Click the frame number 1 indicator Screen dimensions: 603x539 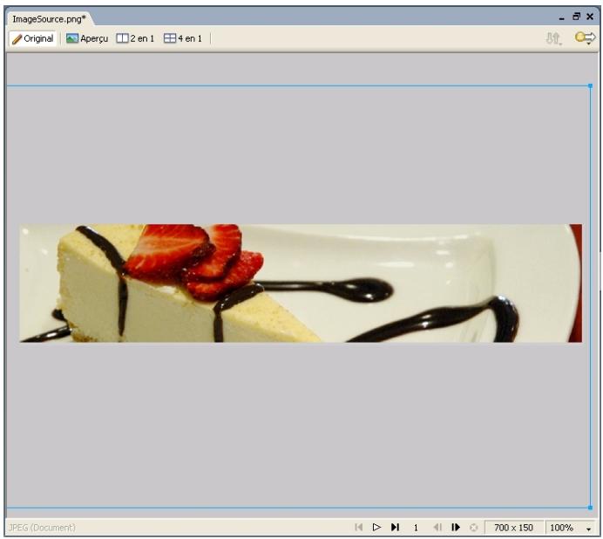[x=416, y=528]
